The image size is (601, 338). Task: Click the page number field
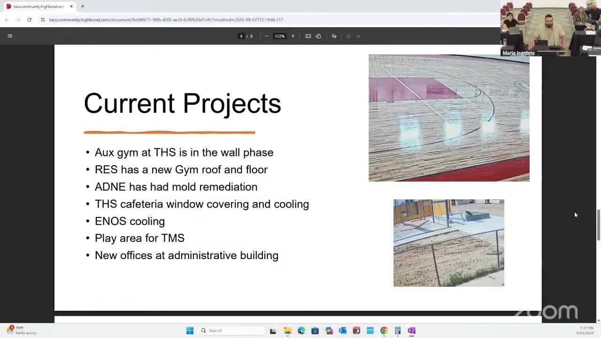(241, 36)
